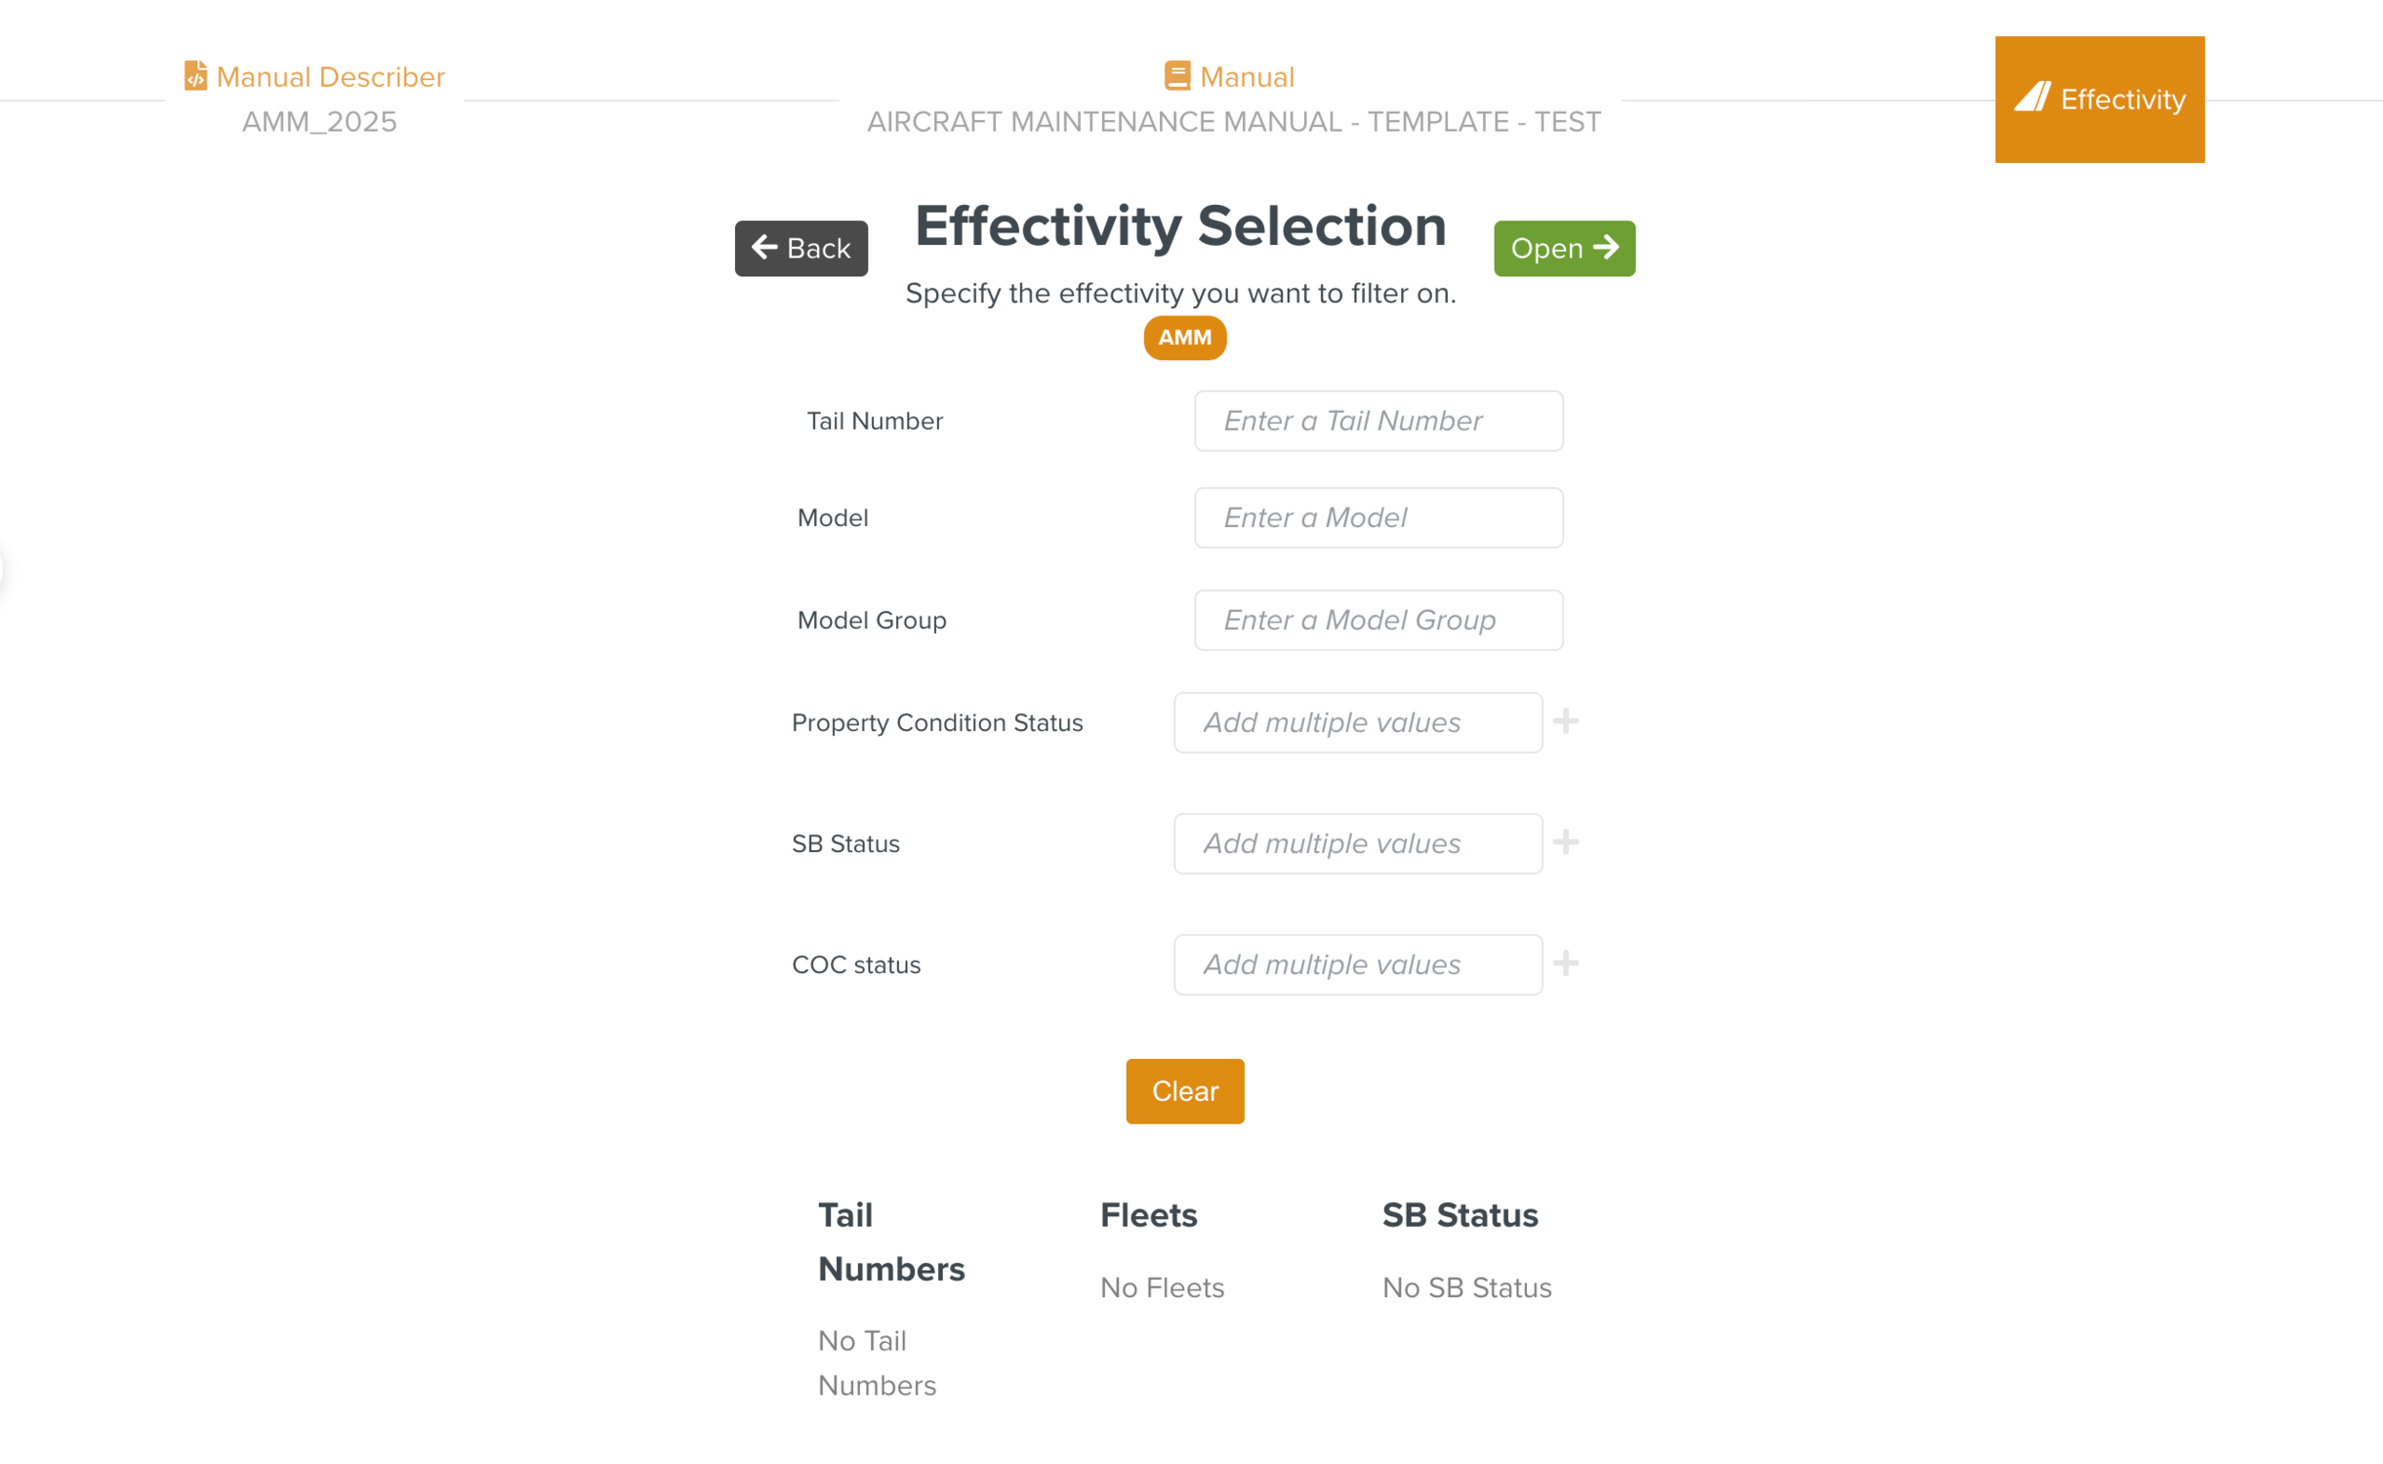Open the Property Condition Status values selector
Screen dimensions: 2383x1464
[x=1356, y=722]
